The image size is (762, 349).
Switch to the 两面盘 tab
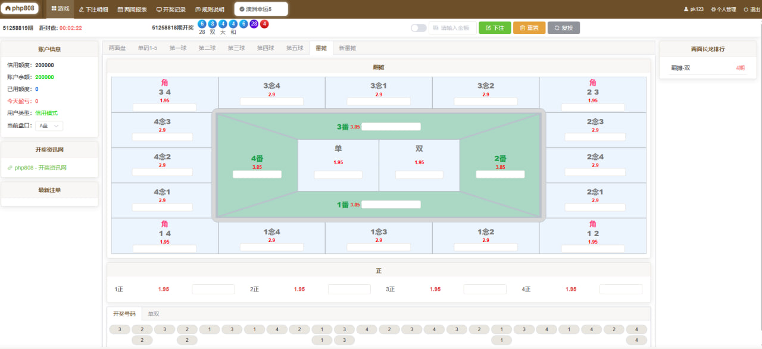(x=117, y=48)
